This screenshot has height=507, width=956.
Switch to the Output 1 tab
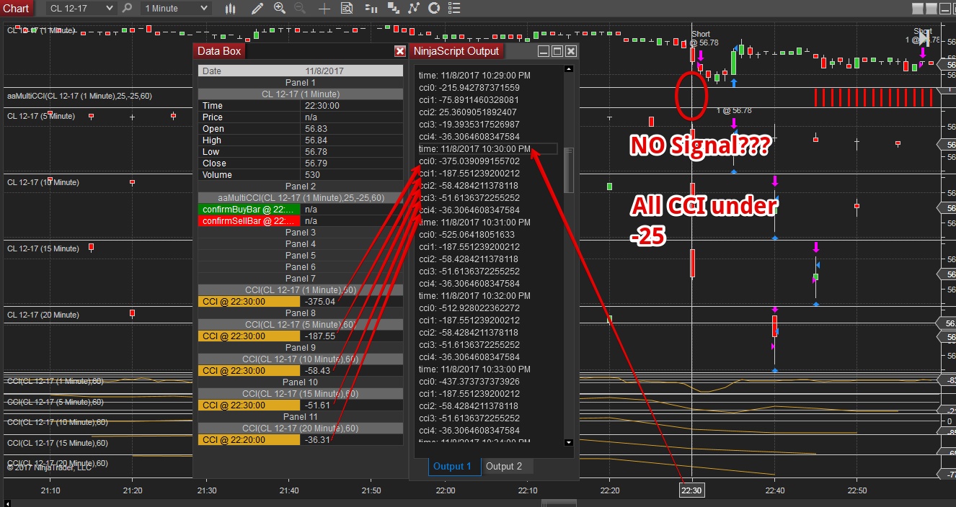(x=453, y=466)
